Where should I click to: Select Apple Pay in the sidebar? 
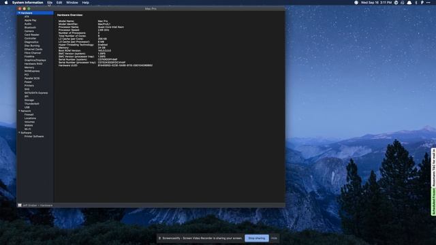[x=30, y=20]
